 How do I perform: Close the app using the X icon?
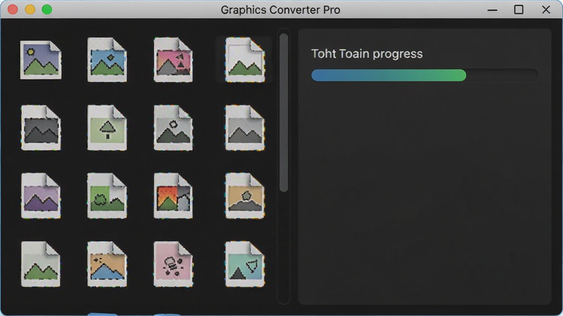(546, 10)
